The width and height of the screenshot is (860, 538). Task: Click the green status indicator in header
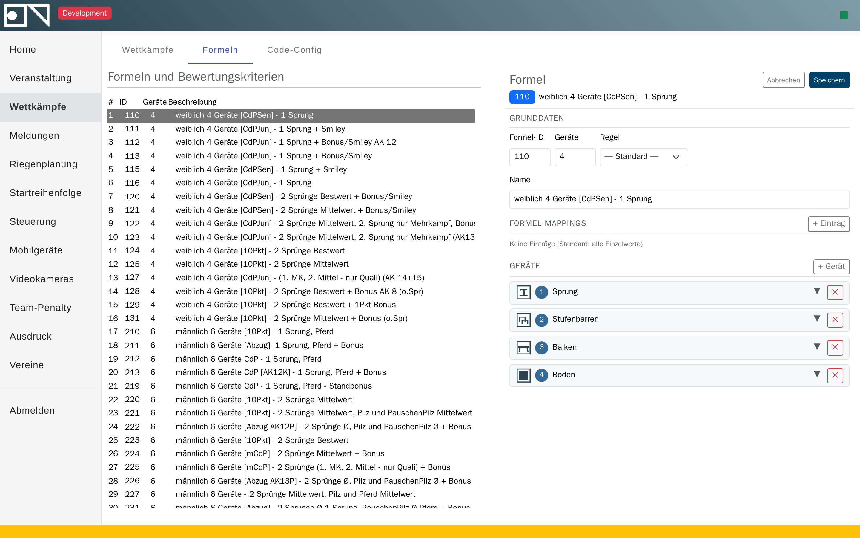click(844, 15)
